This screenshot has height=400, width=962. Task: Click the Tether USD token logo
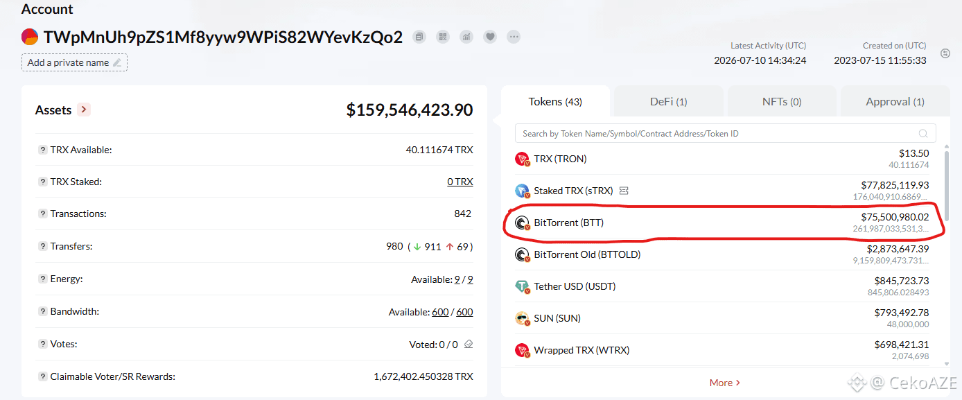[522, 286]
